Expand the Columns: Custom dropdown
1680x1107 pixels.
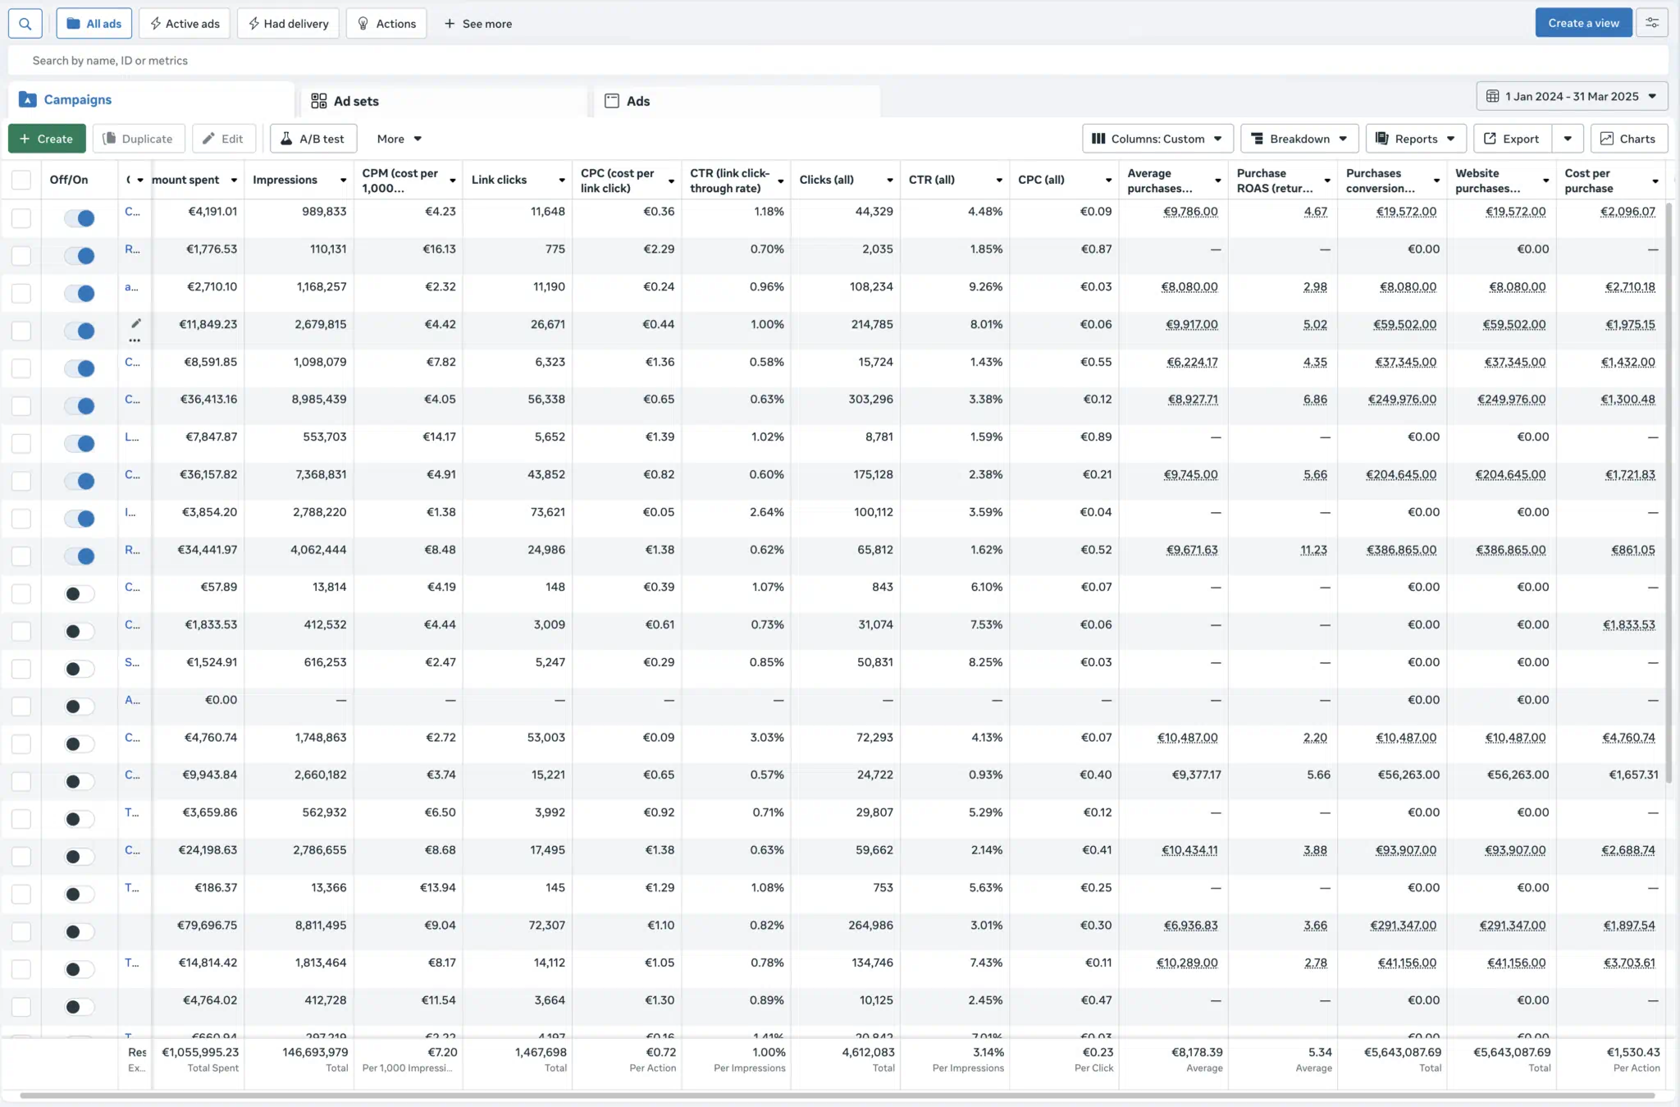click(1157, 139)
